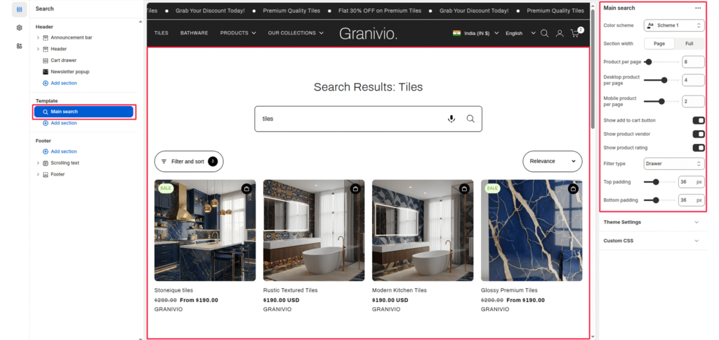Open the three-dot menu for Main search
Image resolution: width=719 pixels, height=340 pixels.
(697, 8)
